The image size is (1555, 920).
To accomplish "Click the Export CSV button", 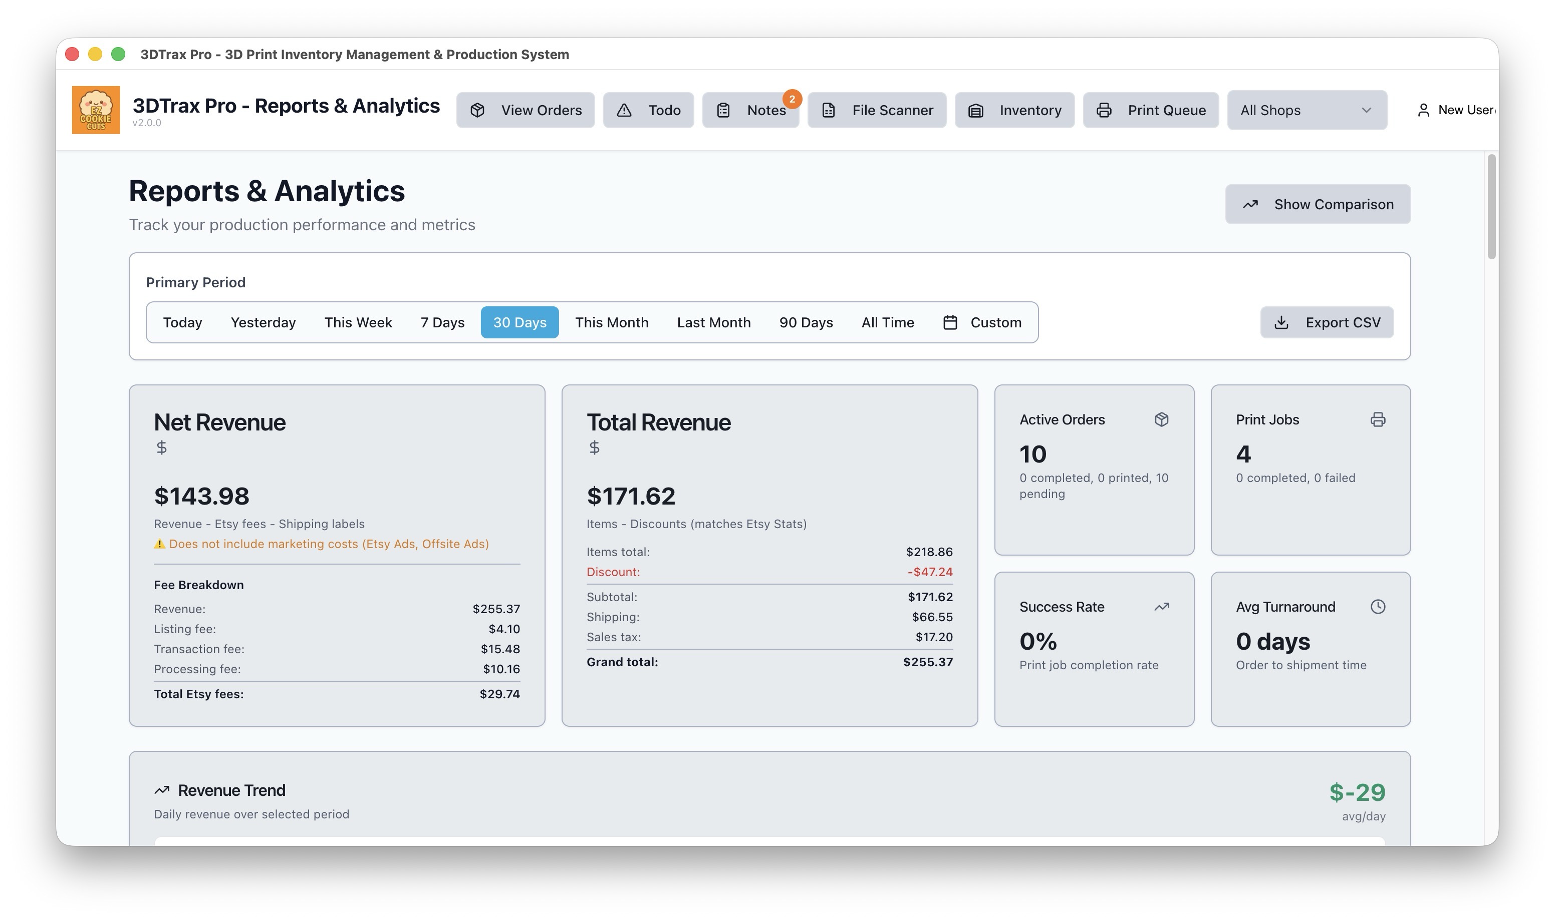I will 1327,322.
